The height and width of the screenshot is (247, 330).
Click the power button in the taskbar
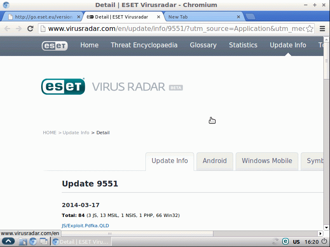click(x=325, y=242)
